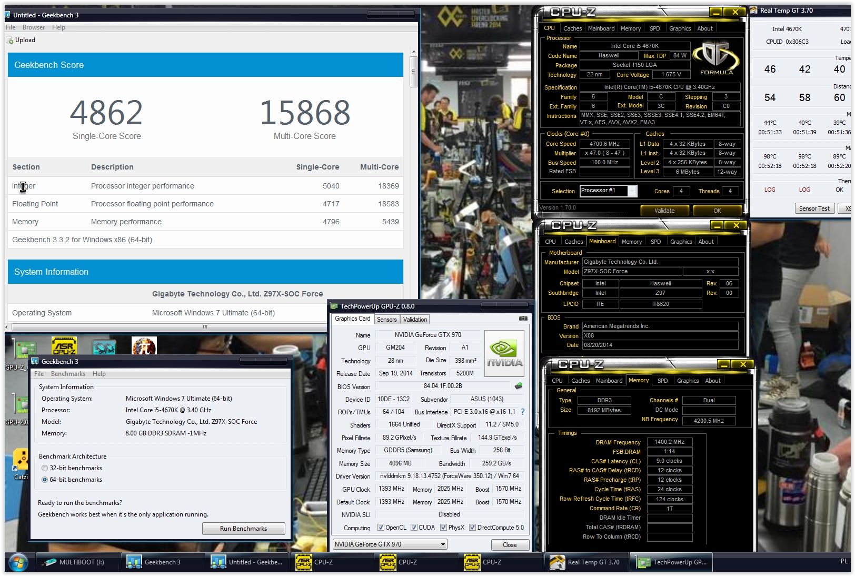Click the Geekbench Score section header
Image resolution: width=855 pixels, height=576 pixels.
tap(205, 65)
